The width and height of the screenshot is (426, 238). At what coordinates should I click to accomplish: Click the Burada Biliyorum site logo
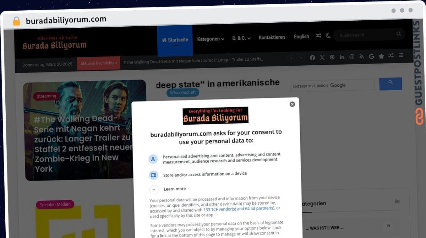coord(54,43)
